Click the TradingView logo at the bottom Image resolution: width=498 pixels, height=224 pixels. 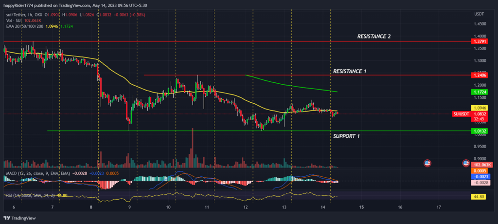click(19, 218)
